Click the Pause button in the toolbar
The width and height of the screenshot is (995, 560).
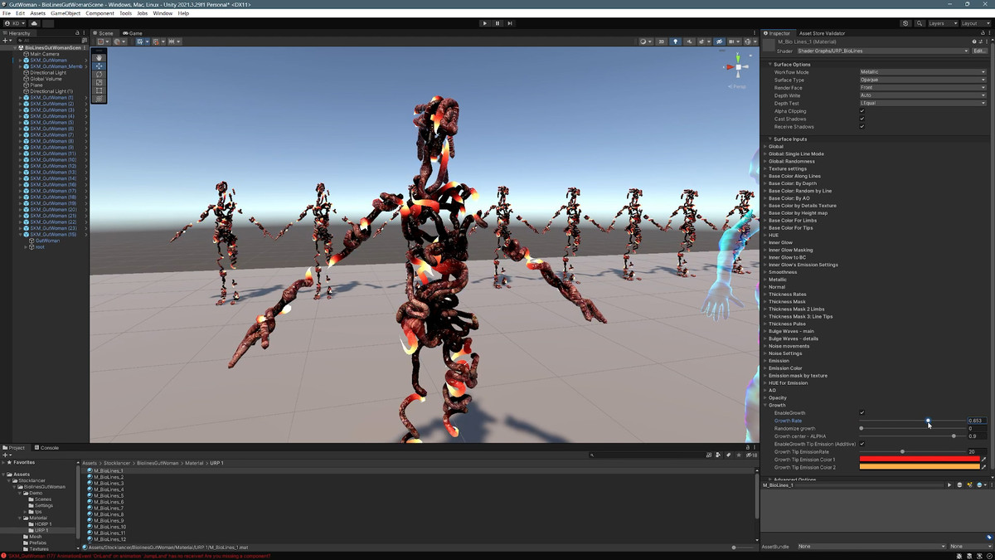(498, 23)
